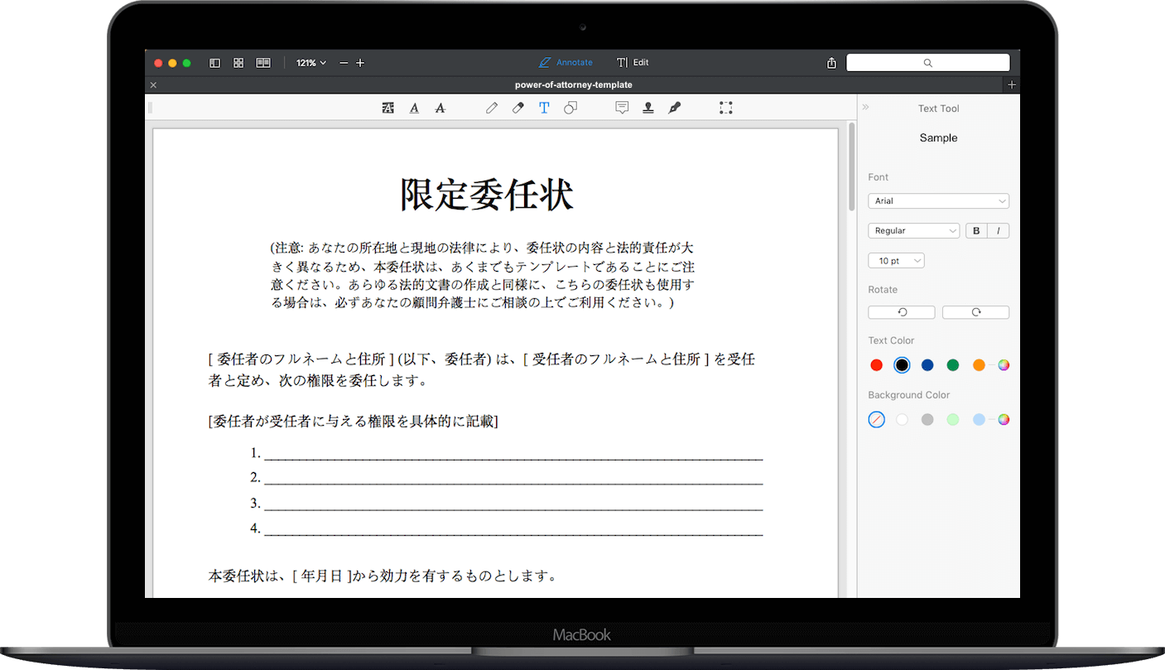Click the search field in toolbar
The height and width of the screenshot is (670, 1165).
[x=927, y=63]
